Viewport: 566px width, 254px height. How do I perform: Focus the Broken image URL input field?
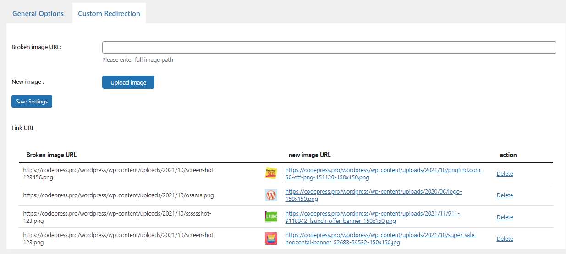click(329, 48)
